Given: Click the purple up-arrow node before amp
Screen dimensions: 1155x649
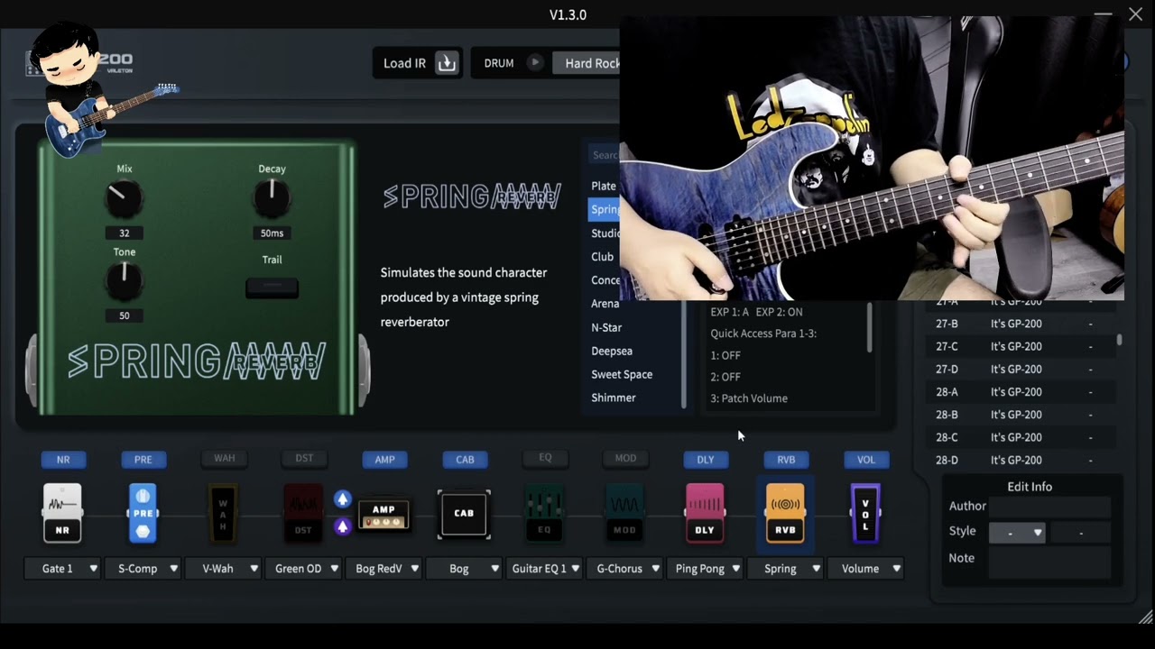Looking at the screenshot, I should [x=342, y=526].
